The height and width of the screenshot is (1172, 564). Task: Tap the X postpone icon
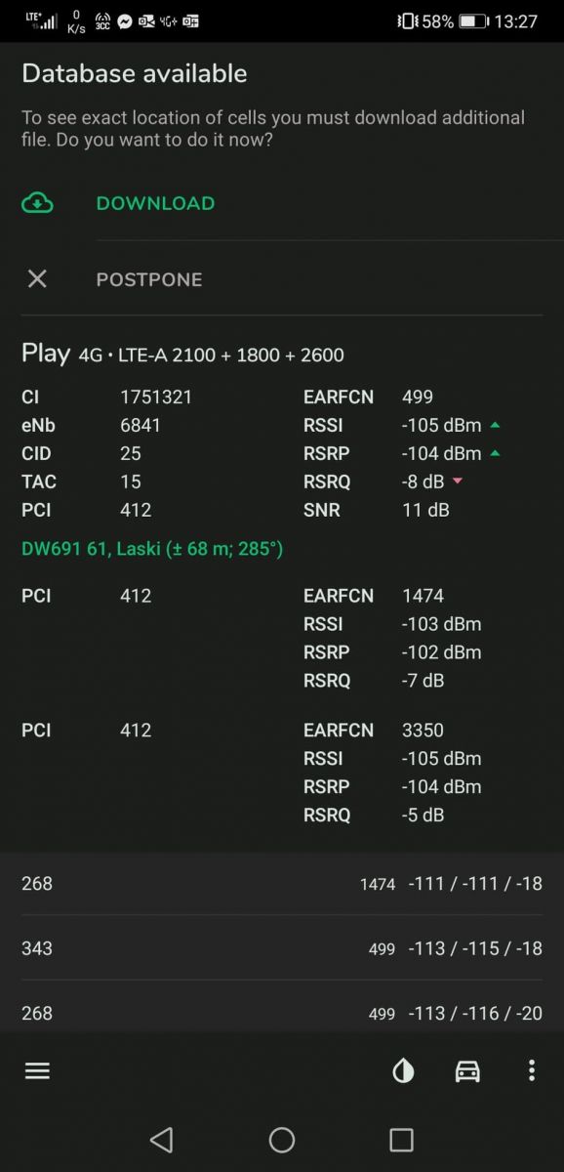[37, 279]
